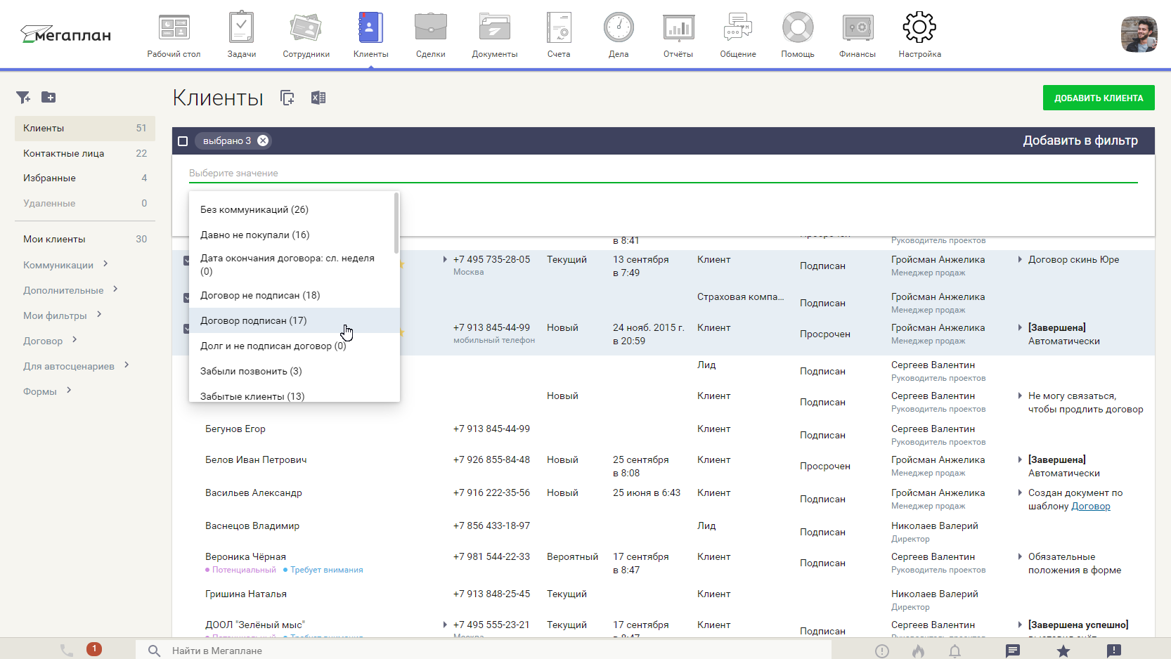Expand Договор filter group
Viewport: 1171px width, 659px height.
75,340
